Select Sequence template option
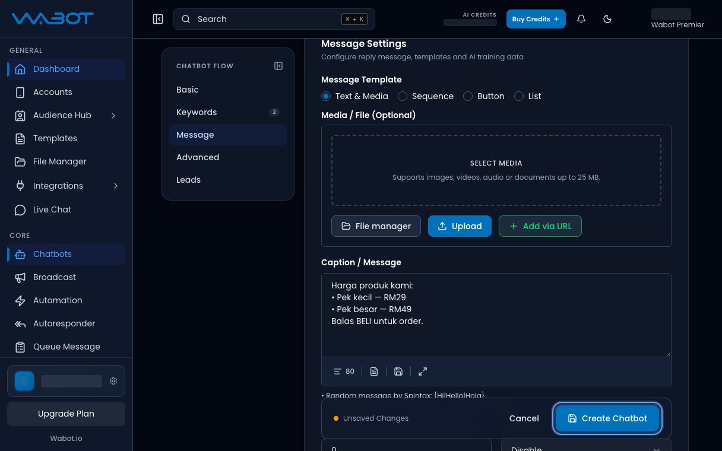This screenshot has height=451, width=722. (426, 96)
